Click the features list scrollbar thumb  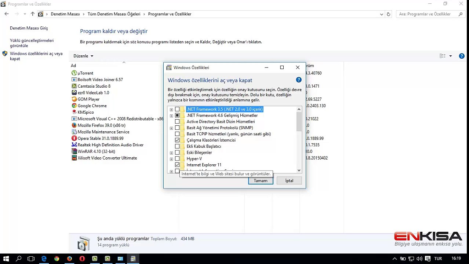[299, 122]
